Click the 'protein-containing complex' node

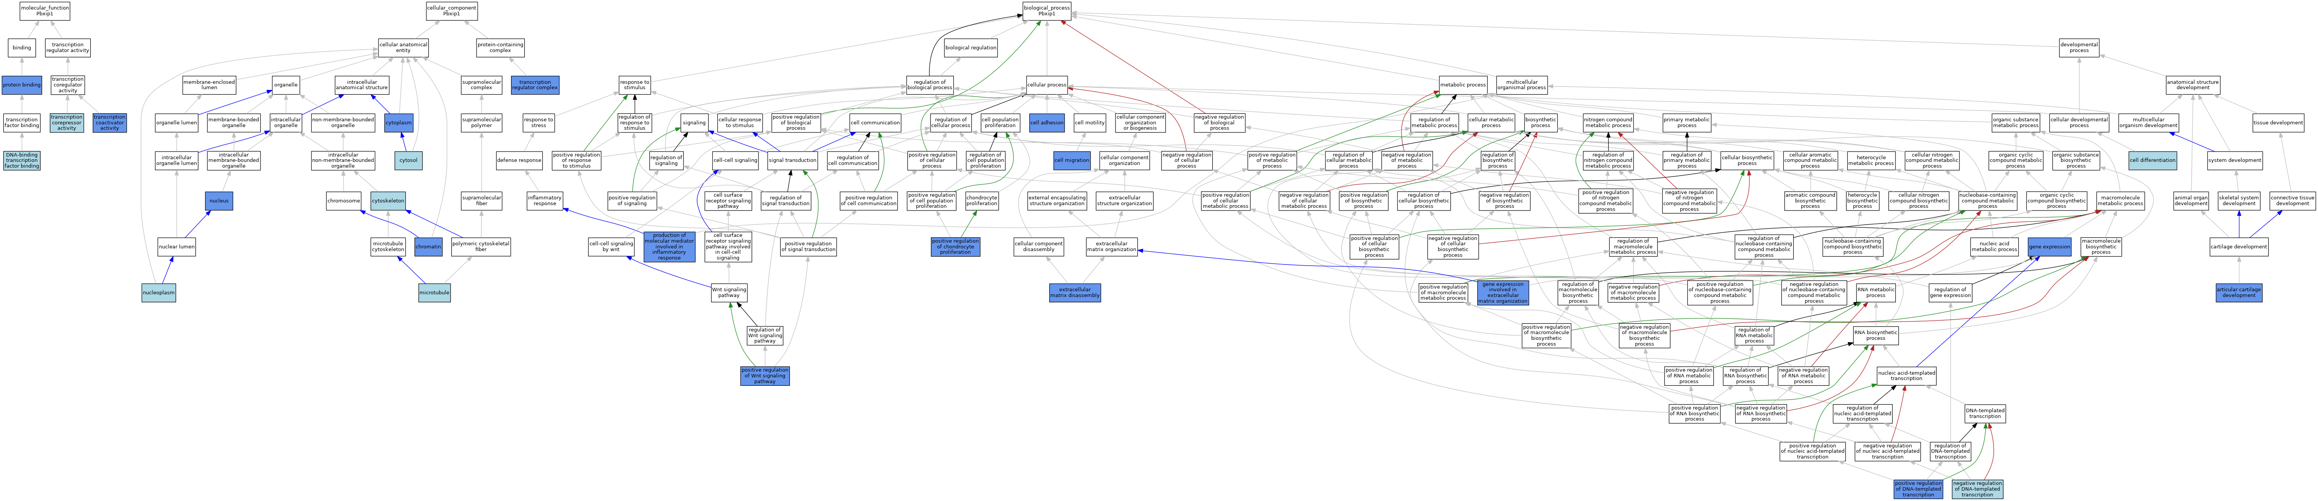[x=500, y=48]
